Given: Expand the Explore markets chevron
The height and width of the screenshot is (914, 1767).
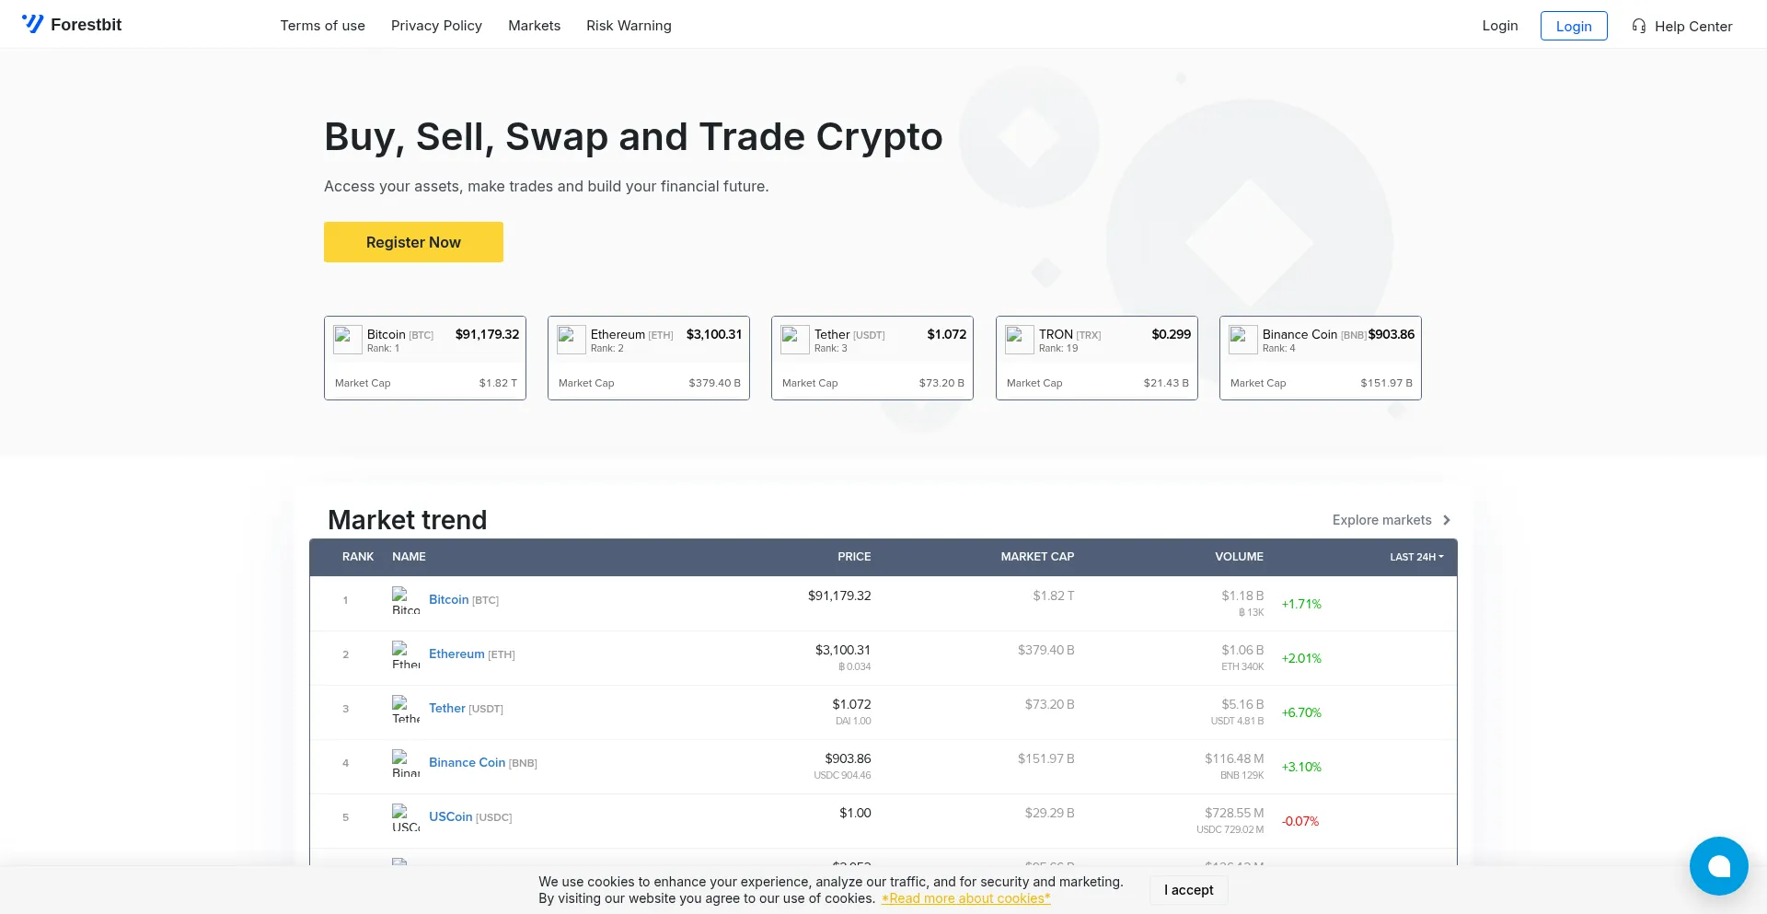Looking at the screenshot, I should [x=1446, y=520].
